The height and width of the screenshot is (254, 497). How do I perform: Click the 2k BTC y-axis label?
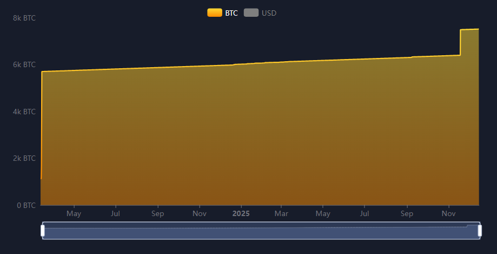pyautogui.click(x=24, y=159)
